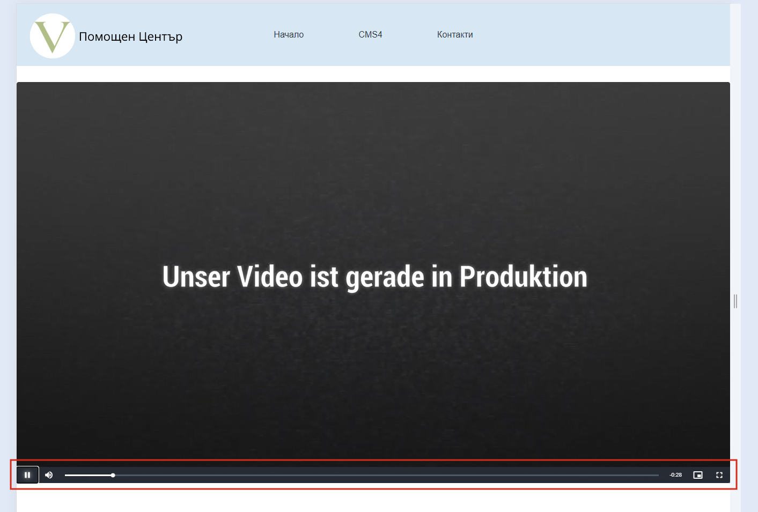Image resolution: width=758 pixels, height=512 pixels.
Task: Open the Контакти page
Action: point(455,34)
